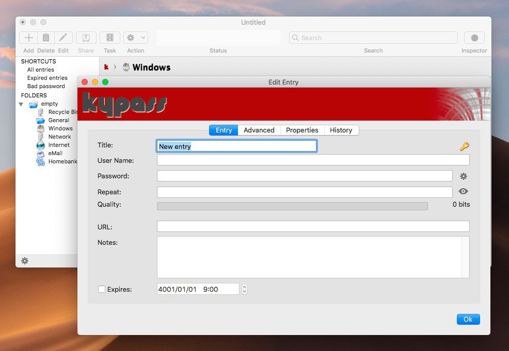Screen dimensions: 509x351
Task: Click the Share icon in toolbar
Action: click(86, 38)
